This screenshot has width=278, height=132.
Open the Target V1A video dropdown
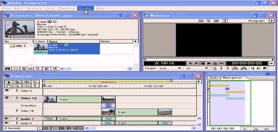tap(179, 68)
